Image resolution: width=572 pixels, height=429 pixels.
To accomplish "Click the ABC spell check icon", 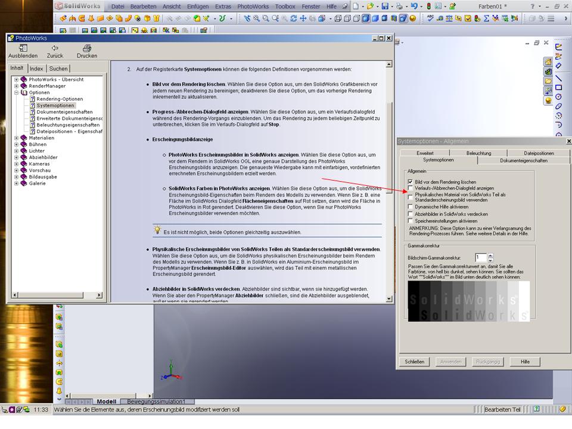I will click(430, 18).
